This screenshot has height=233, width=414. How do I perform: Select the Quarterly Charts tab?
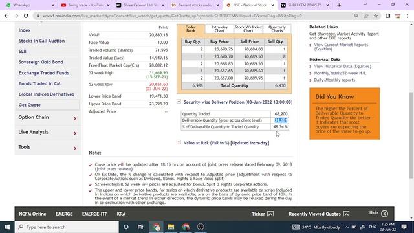click(277, 28)
